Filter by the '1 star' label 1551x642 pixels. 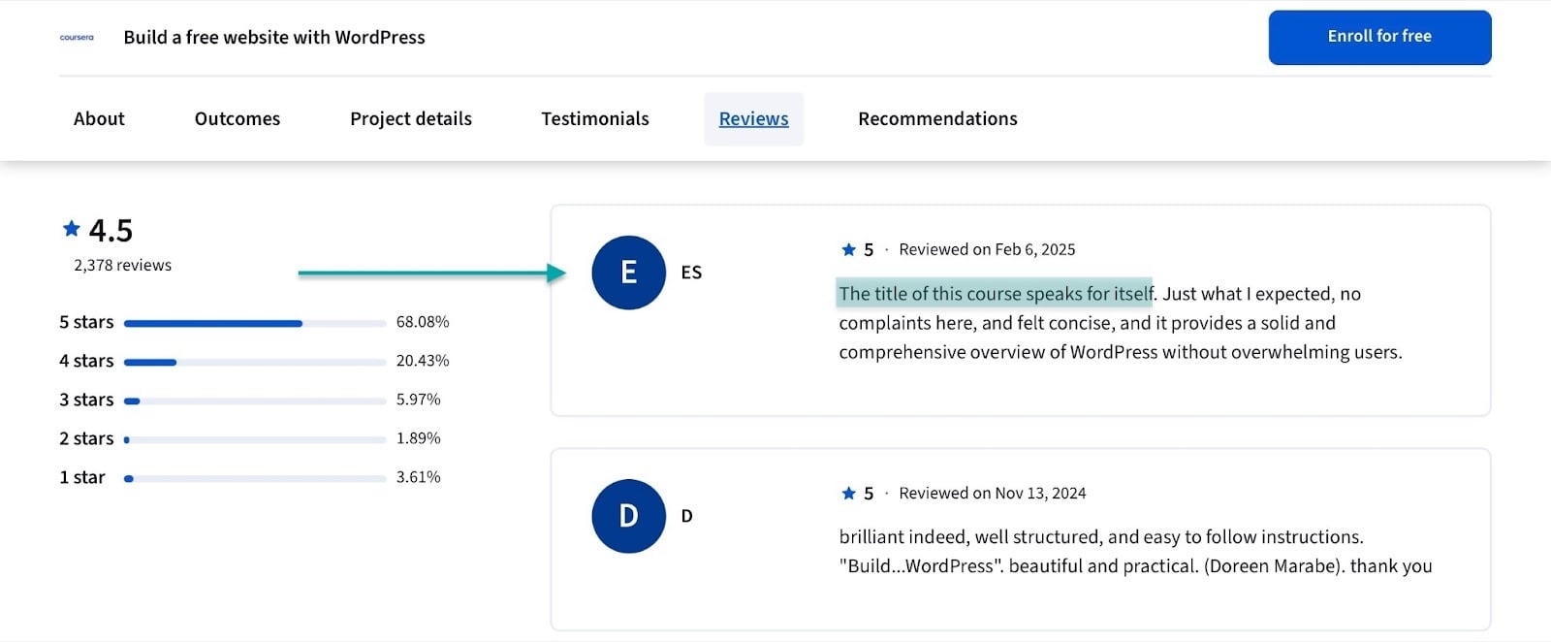click(x=82, y=477)
